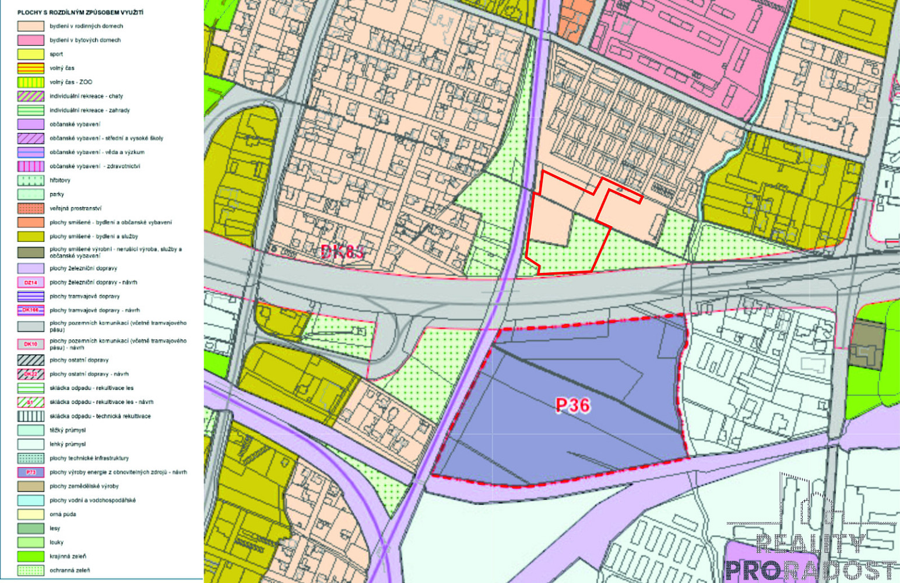Image resolution: width=900 pixels, height=583 pixels.
Task: Click the 'louky' legend label
Action: tap(57, 542)
